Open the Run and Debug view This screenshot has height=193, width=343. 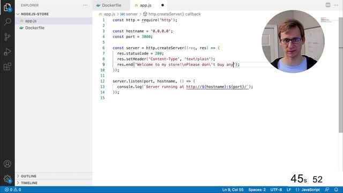point(7,52)
